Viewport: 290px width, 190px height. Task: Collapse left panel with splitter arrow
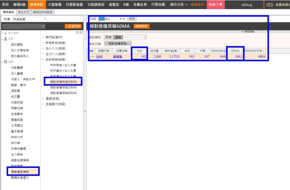[x=85, y=111]
